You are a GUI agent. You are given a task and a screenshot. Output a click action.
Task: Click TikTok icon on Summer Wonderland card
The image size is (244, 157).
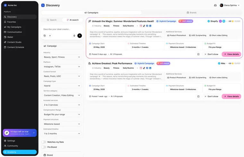(x=144, y=26)
